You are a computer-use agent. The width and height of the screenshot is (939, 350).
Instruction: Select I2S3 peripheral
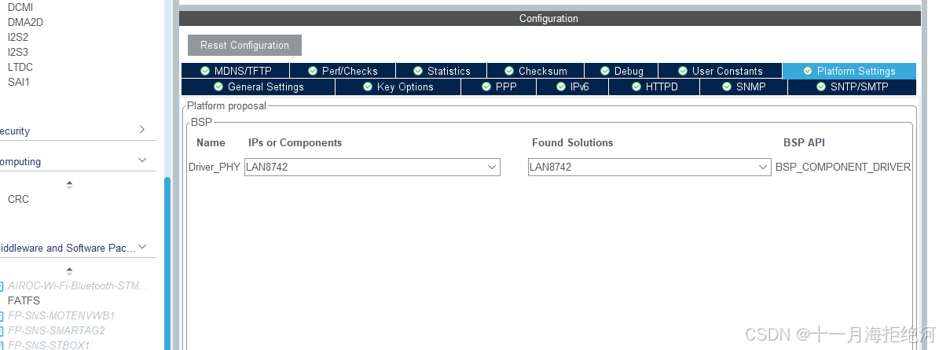pyautogui.click(x=18, y=52)
